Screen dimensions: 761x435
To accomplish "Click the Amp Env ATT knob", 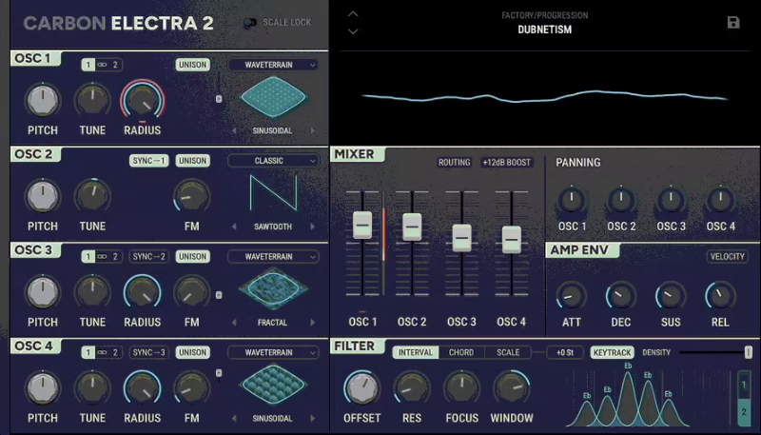I will click(572, 296).
